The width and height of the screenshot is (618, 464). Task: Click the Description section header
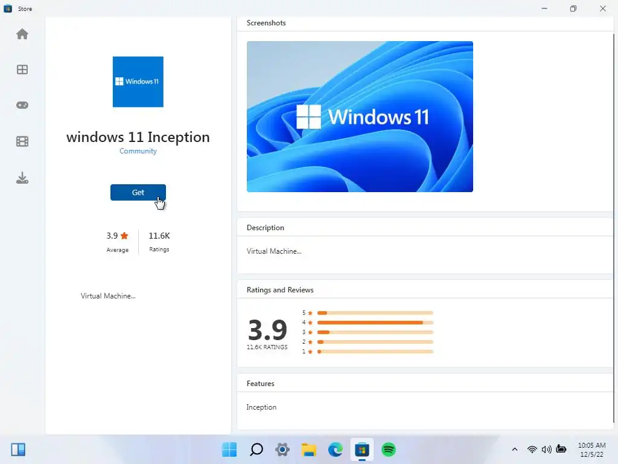tap(266, 228)
